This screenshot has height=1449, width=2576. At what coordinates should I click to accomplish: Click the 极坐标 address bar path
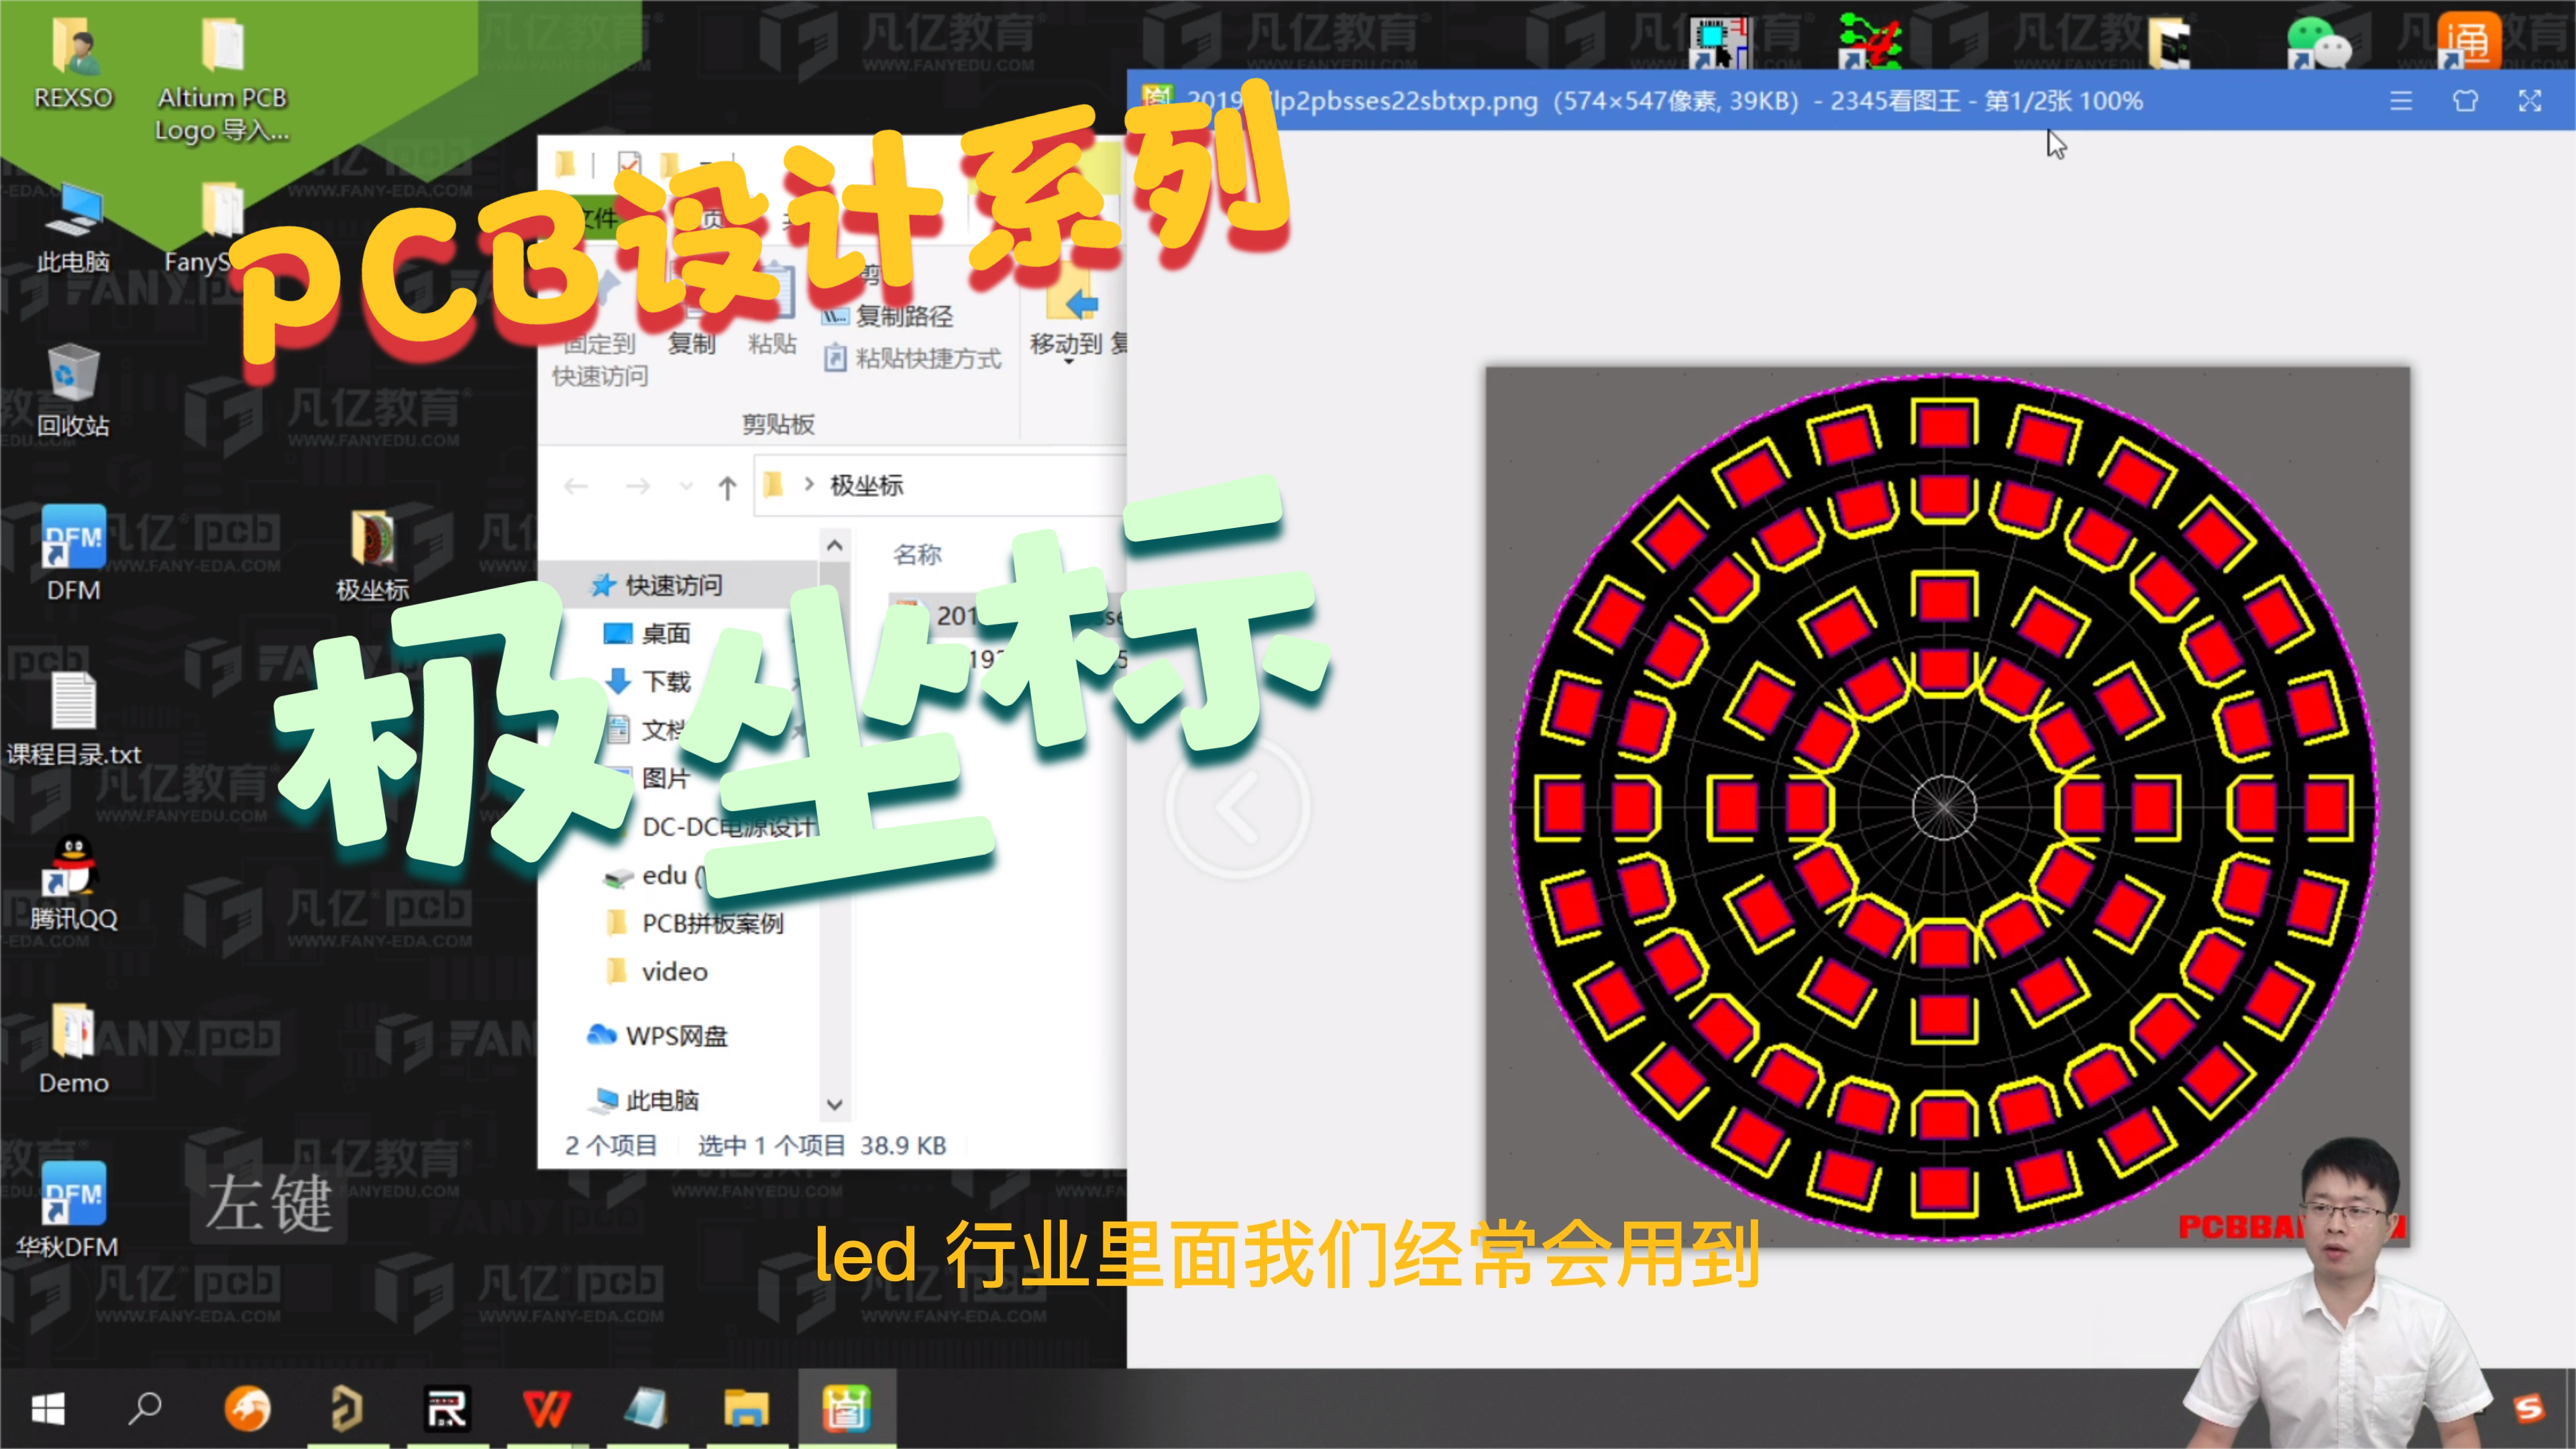866,486
